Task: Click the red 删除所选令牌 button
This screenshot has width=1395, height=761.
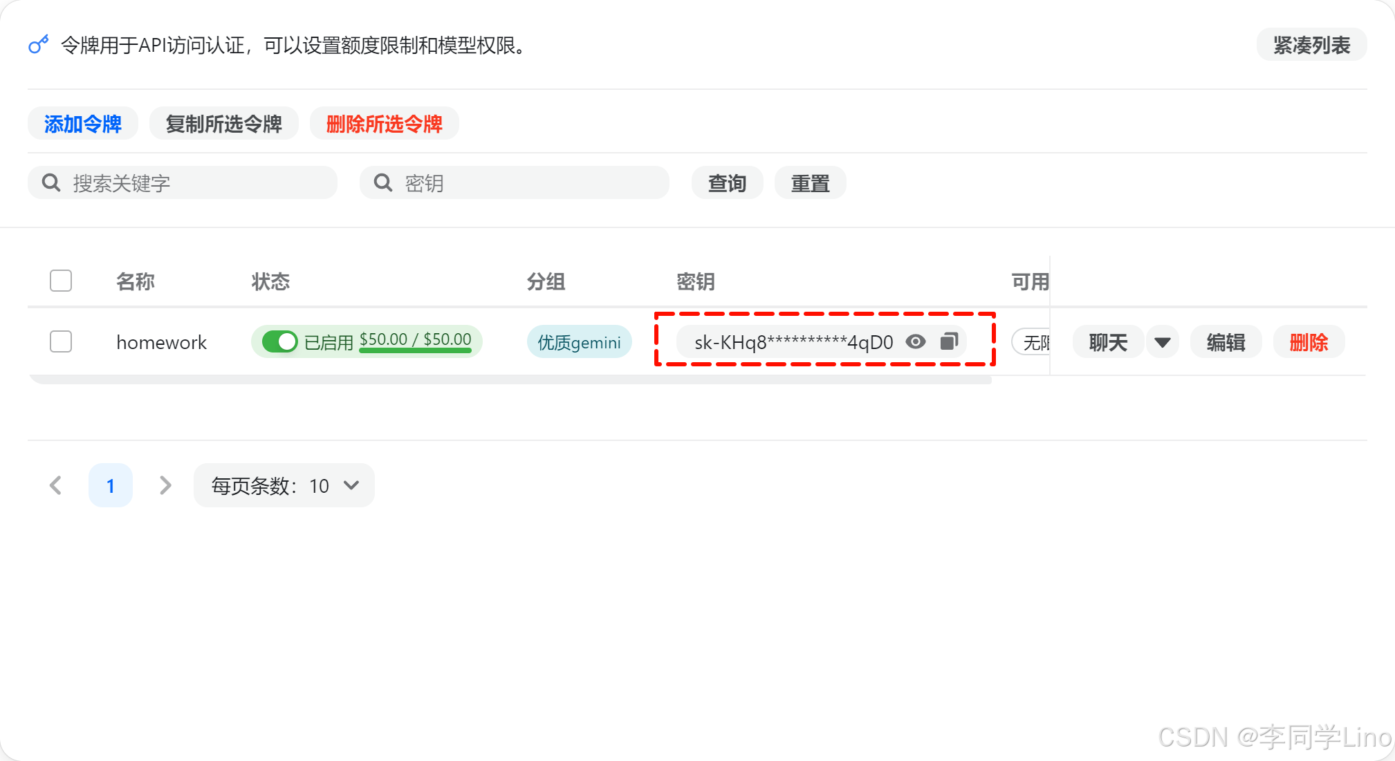Action: [384, 124]
